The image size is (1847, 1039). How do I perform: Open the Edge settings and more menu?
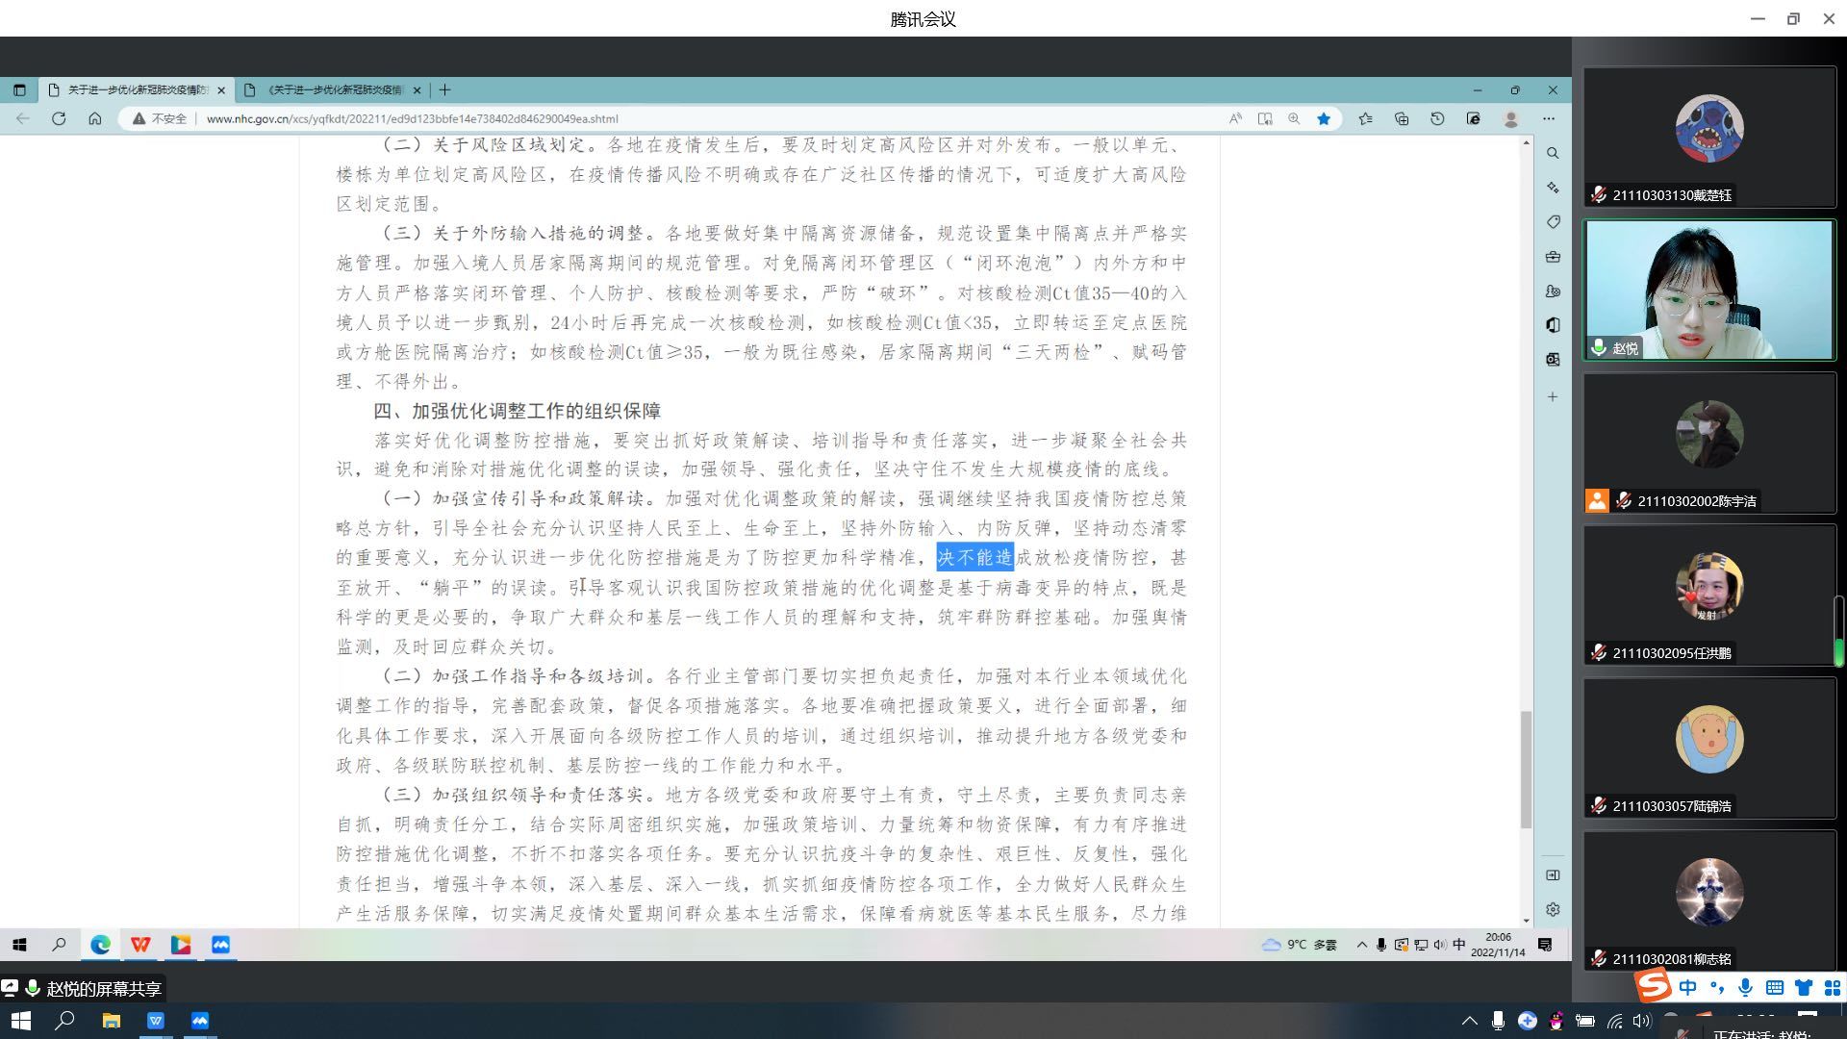pos(1548,118)
